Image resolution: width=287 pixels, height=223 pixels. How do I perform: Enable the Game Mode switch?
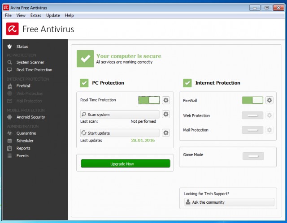pyautogui.click(x=253, y=156)
